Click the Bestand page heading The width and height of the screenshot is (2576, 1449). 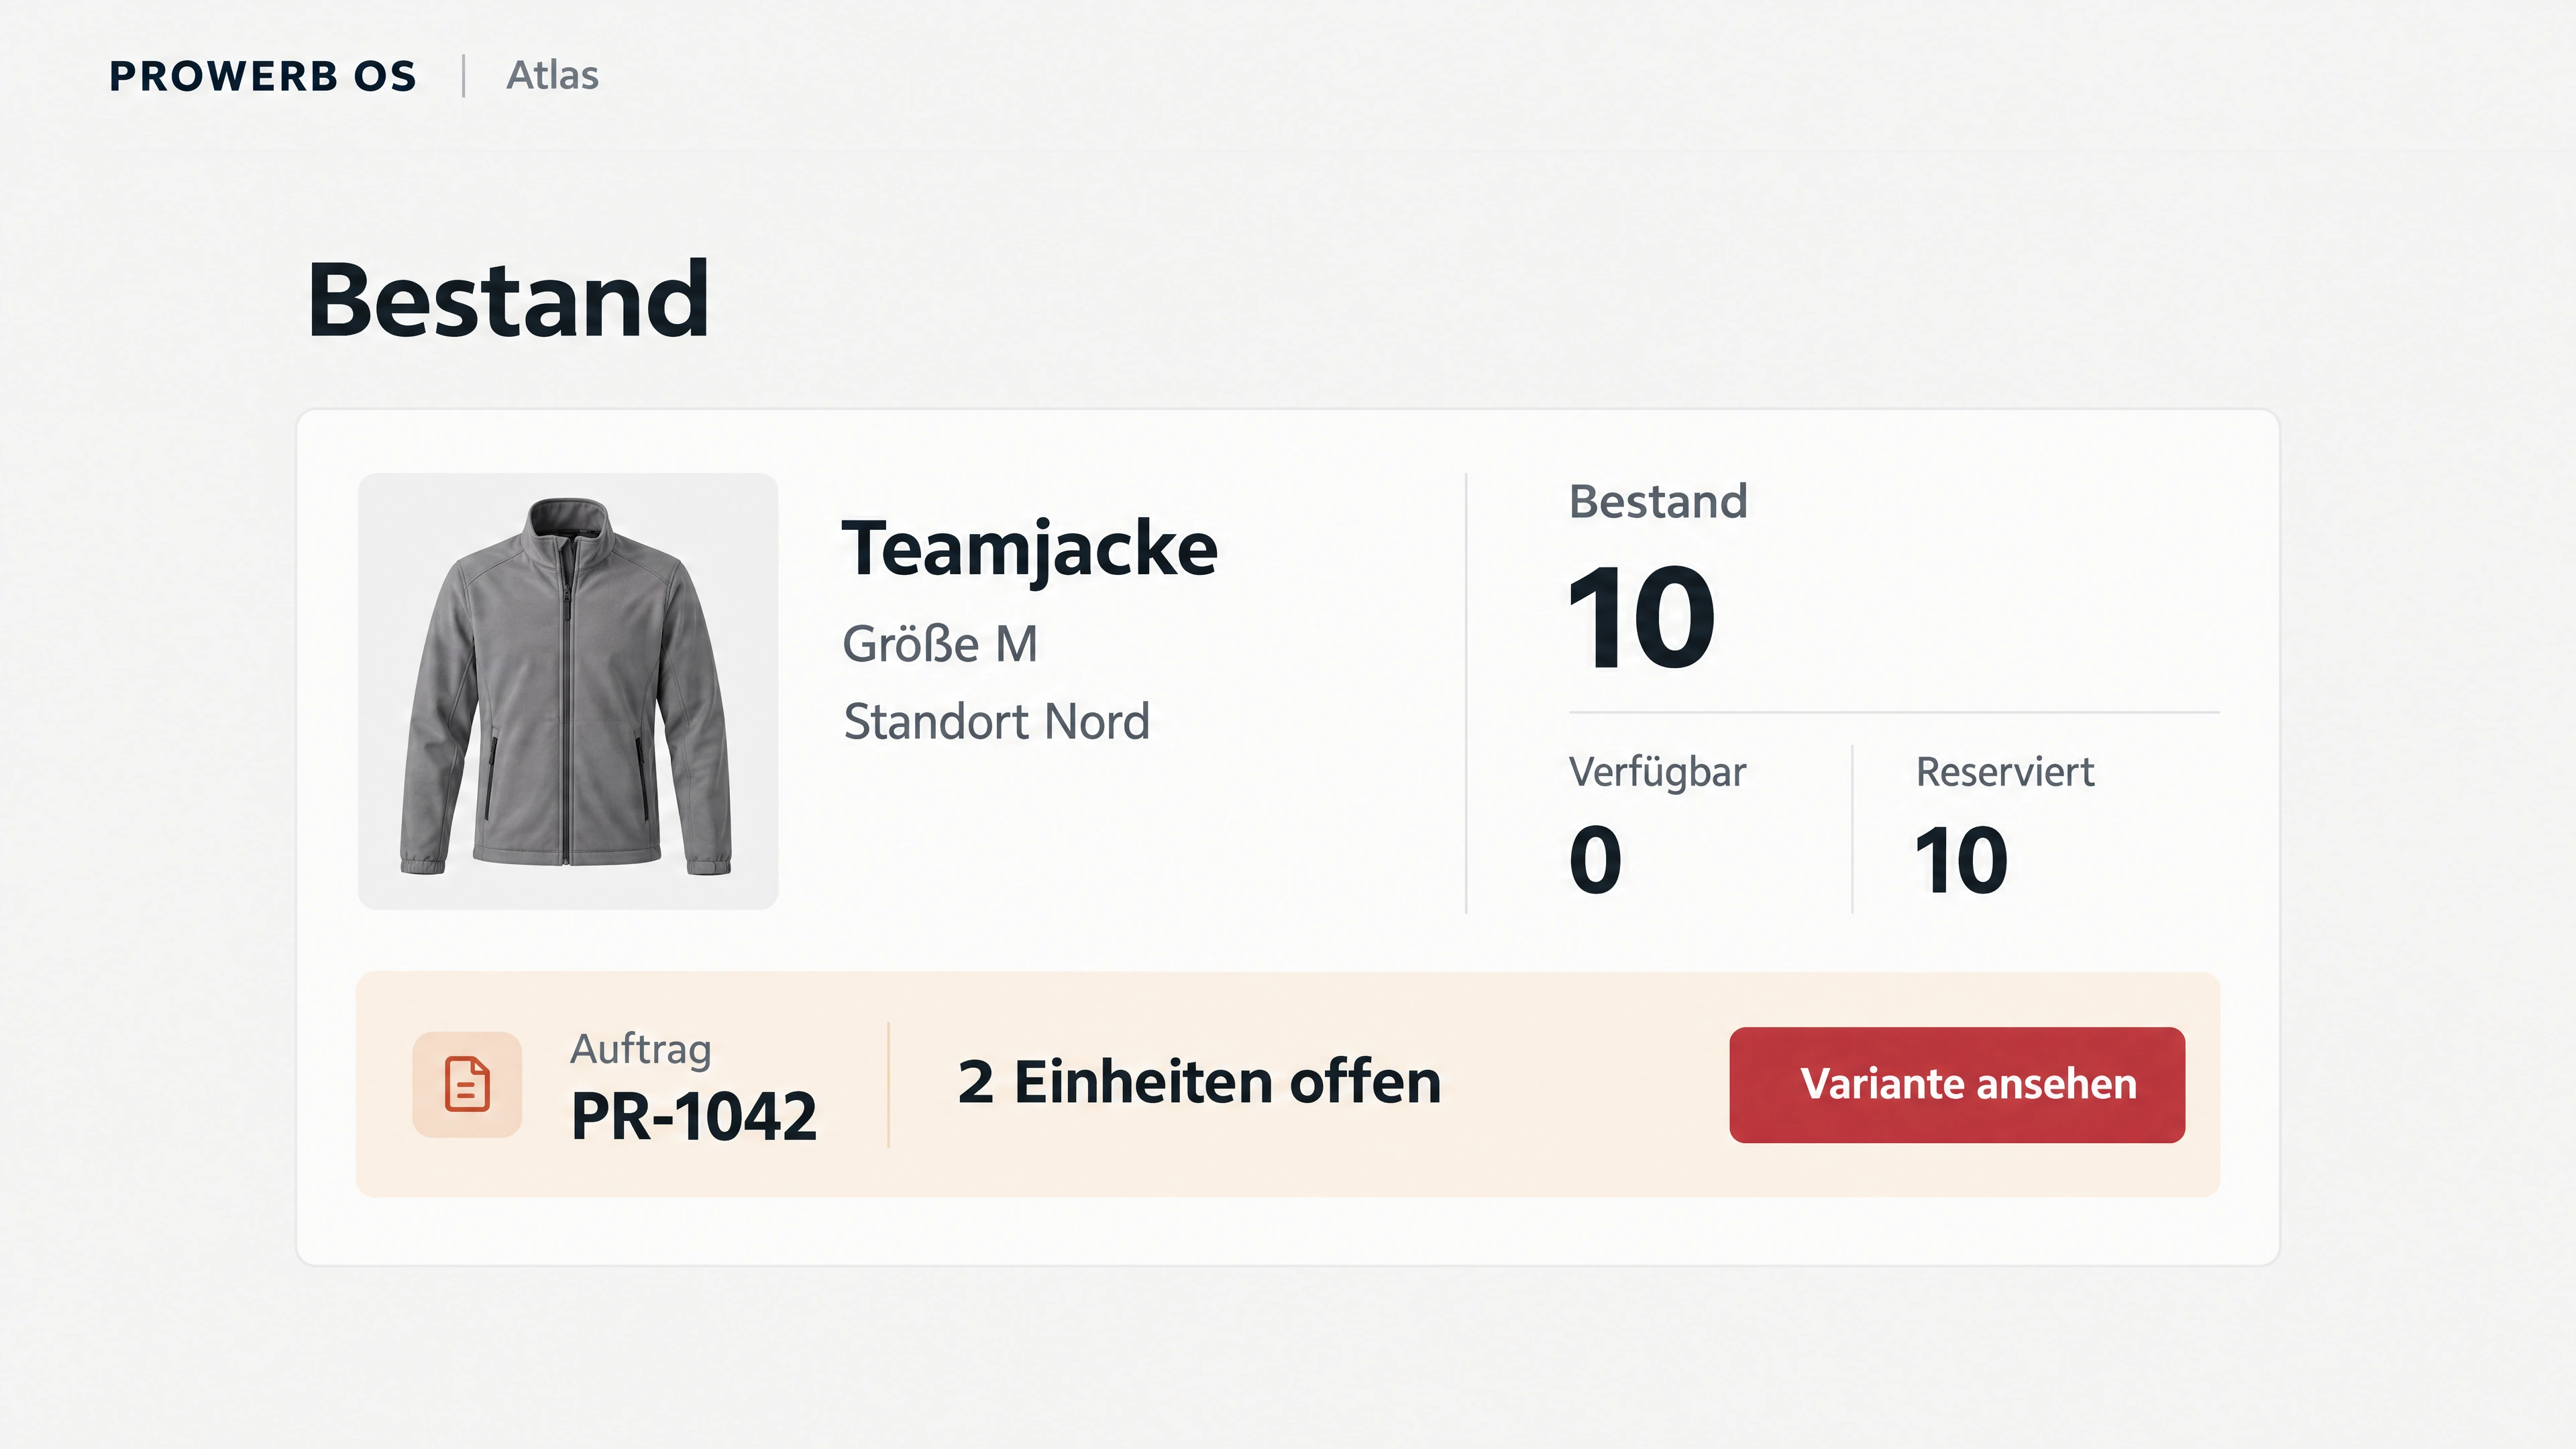508,299
